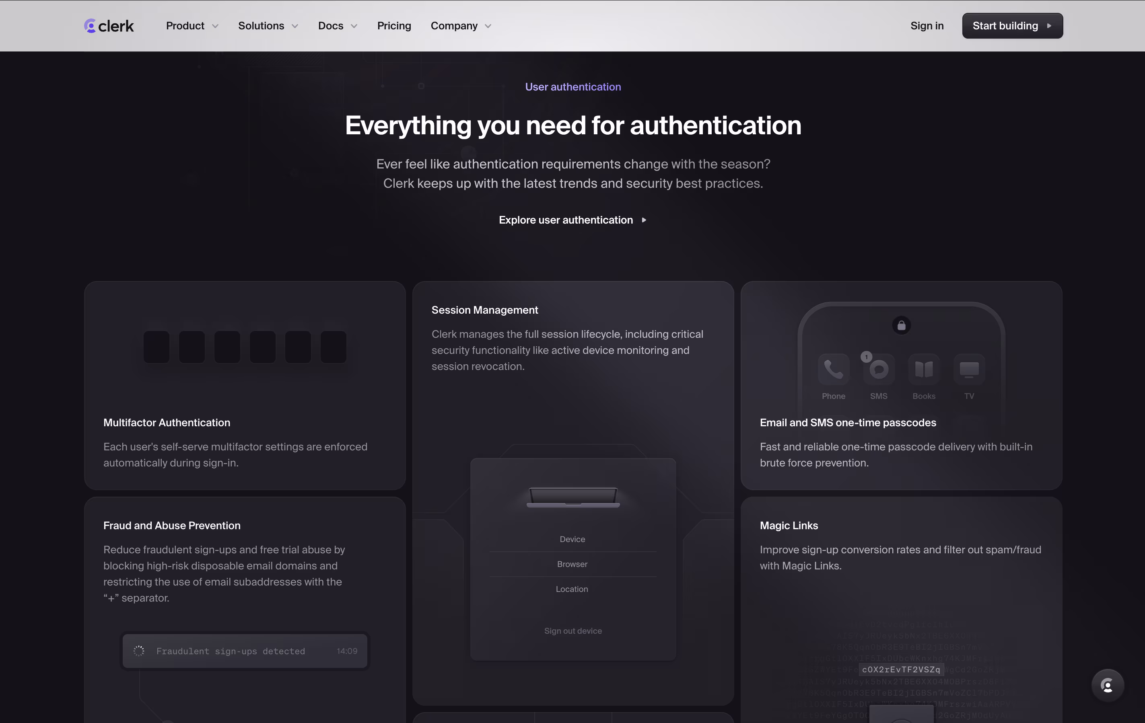Click Sign in in the navbar
Screen dimensions: 1145x723
(926, 26)
